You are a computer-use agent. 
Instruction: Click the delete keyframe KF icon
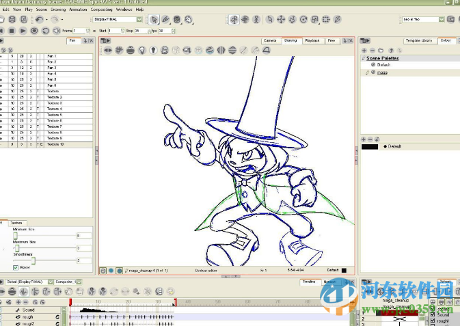103,291
